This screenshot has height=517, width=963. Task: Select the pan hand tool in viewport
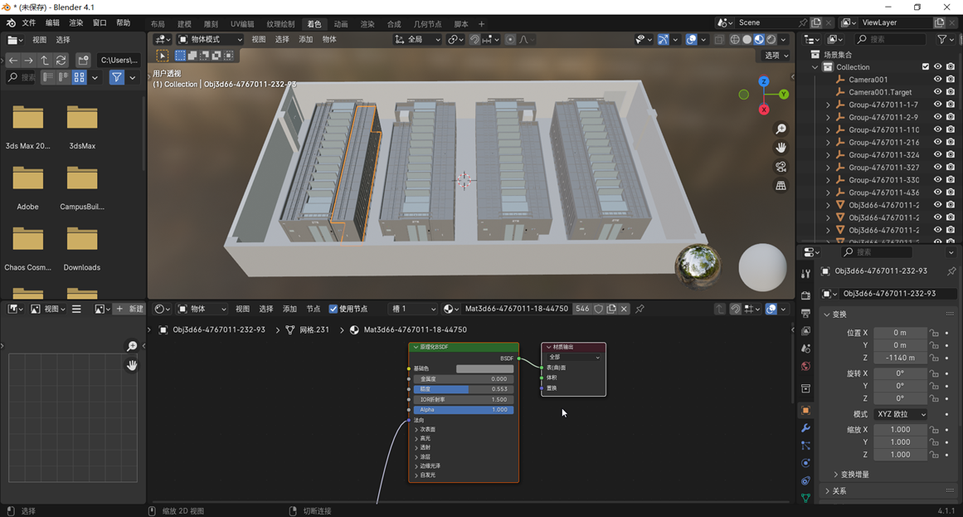point(781,148)
